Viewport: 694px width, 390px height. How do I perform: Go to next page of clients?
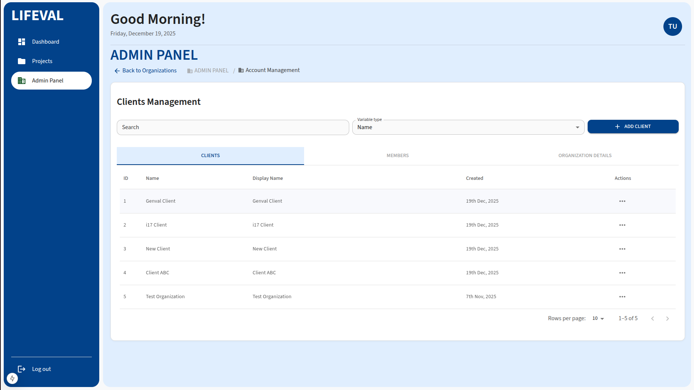pos(668,318)
